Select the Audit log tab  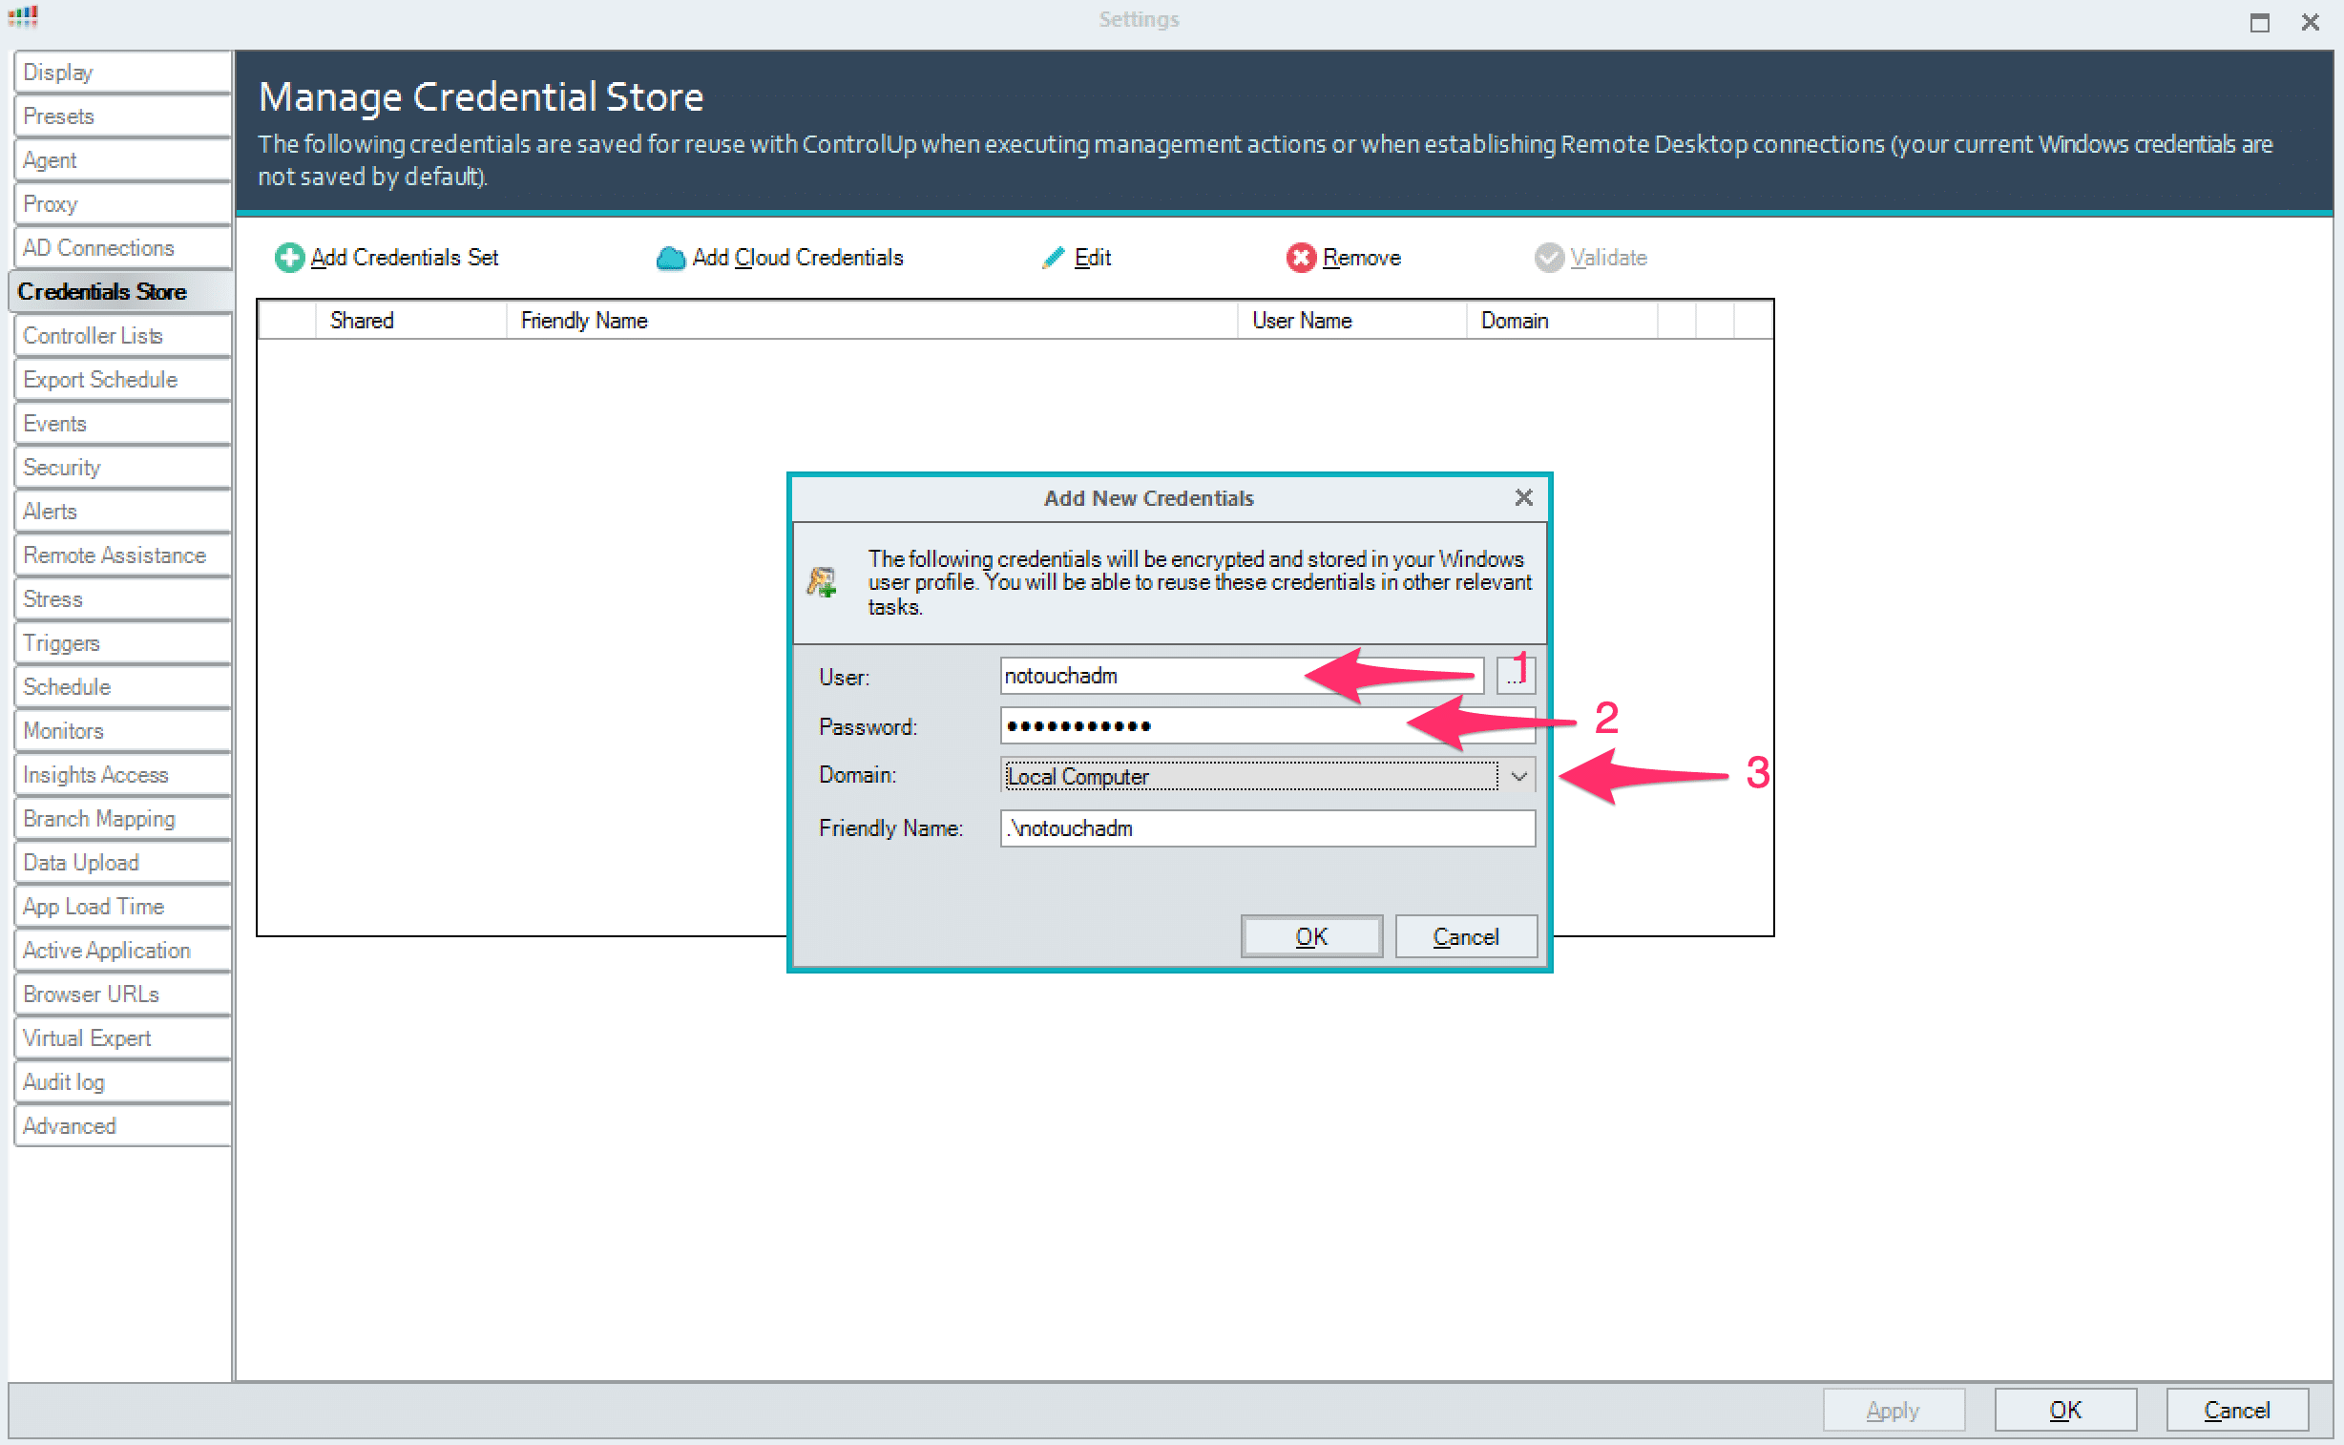click(x=122, y=1082)
